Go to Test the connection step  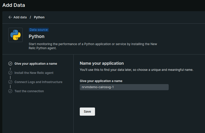point(29,91)
